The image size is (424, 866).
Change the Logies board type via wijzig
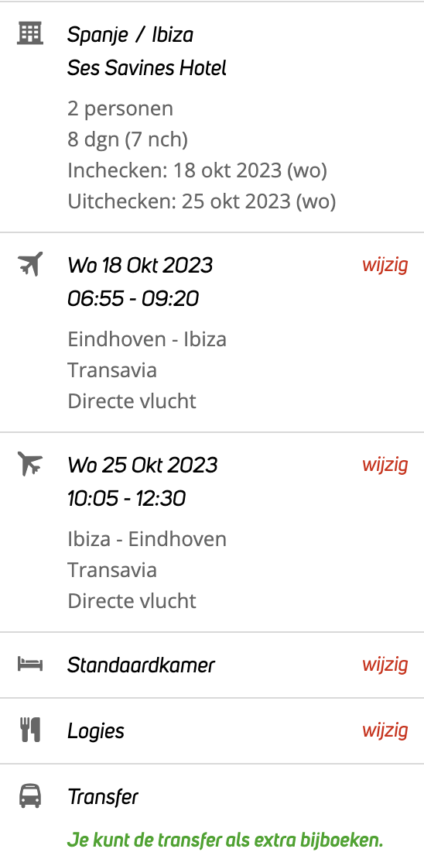385,730
